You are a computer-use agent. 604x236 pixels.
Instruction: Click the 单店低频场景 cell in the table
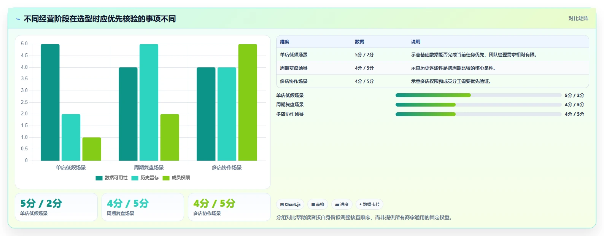click(x=294, y=55)
